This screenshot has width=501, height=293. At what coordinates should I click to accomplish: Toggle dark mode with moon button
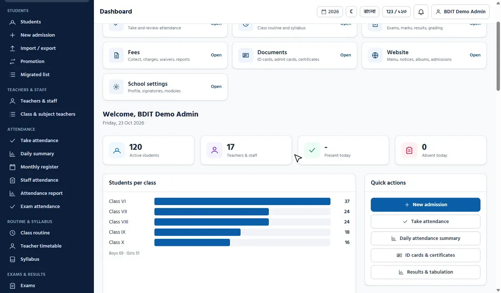[x=351, y=12]
